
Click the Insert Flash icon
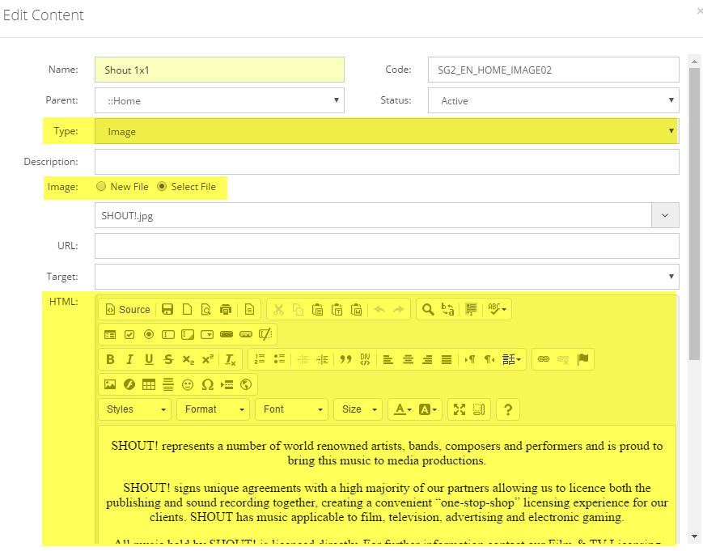[129, 384]
